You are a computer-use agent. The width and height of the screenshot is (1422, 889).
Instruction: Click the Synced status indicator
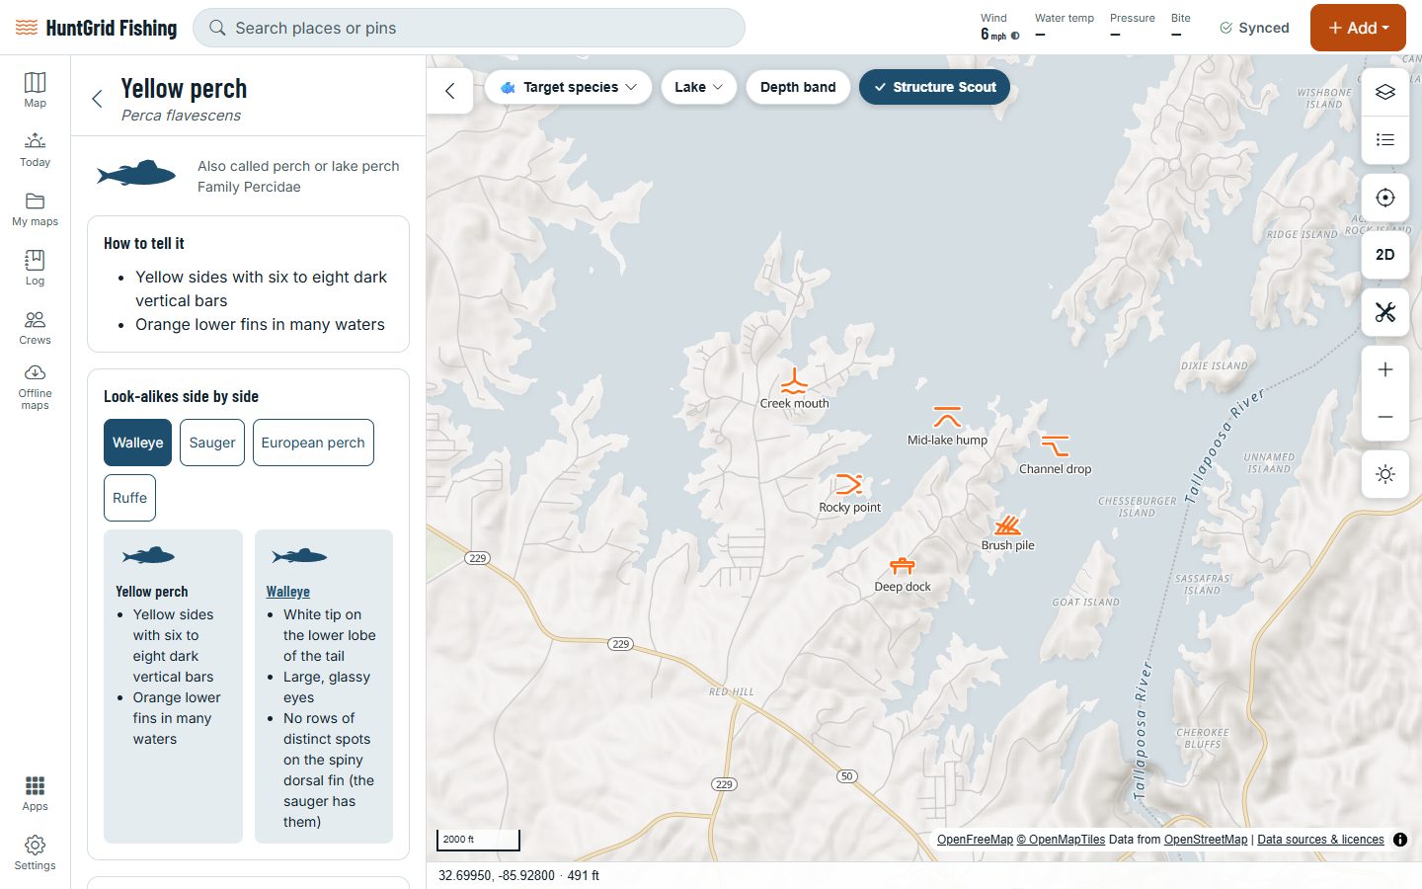click(1254, 28)
